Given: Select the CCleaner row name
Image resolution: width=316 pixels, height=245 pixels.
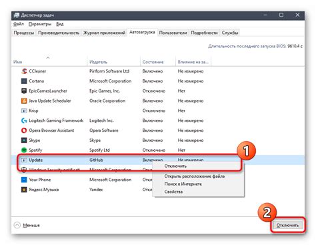Looking at the screenshot, I should [37, 71].
